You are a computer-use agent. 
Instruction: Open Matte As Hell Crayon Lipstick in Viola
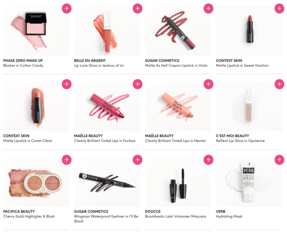tap(176, 65)
